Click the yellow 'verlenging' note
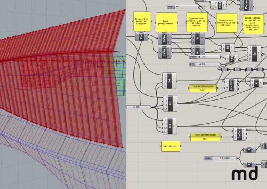 click(171, 146)
